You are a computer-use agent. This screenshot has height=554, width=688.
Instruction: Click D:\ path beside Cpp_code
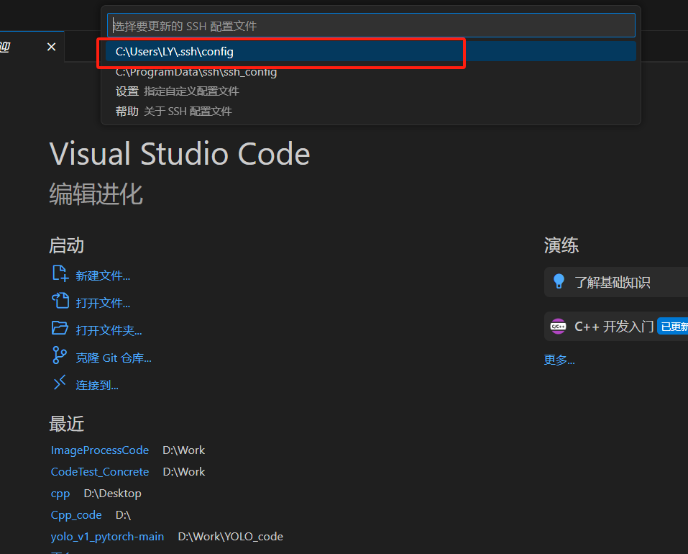(123, 514)
